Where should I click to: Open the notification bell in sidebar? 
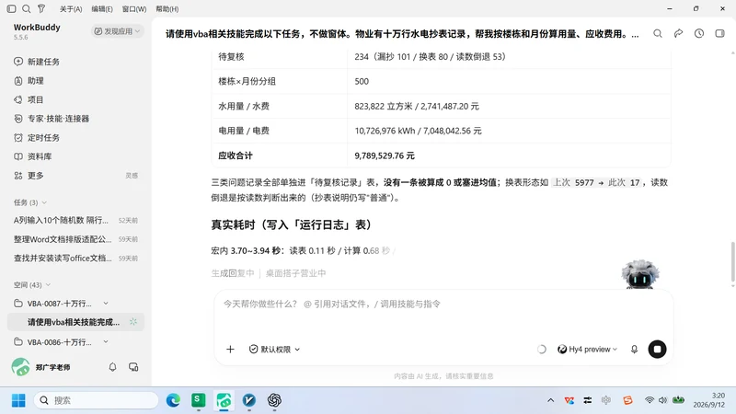112,367
